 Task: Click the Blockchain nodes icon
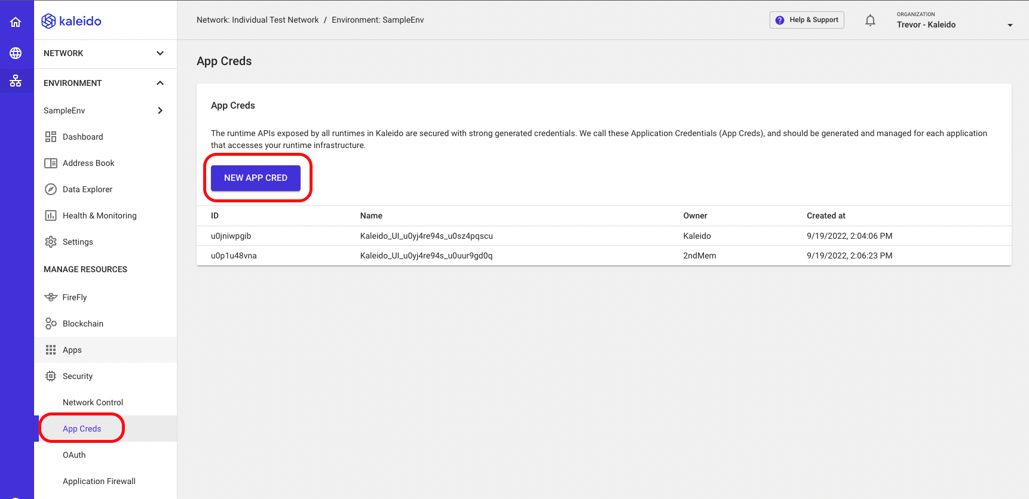(51, 324)
